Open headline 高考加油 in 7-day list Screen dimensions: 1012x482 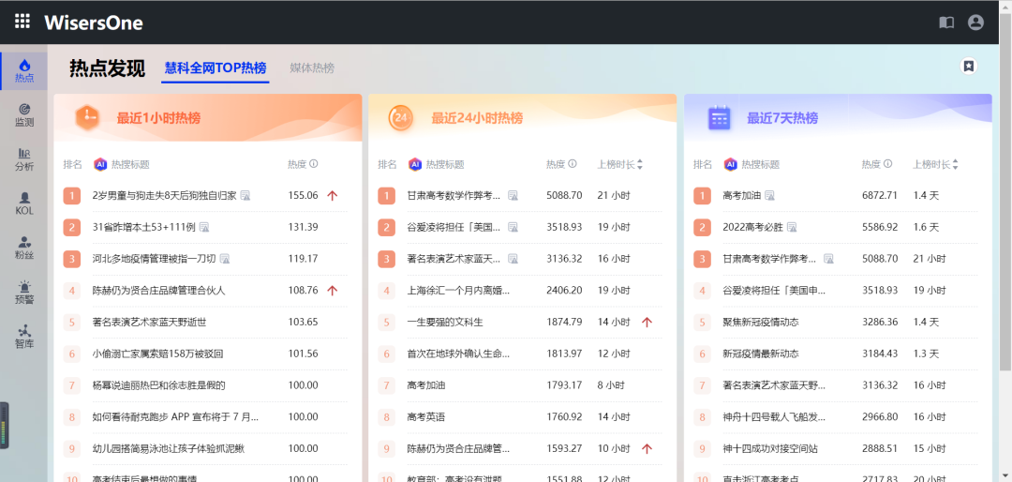click(x=742, y=196)
